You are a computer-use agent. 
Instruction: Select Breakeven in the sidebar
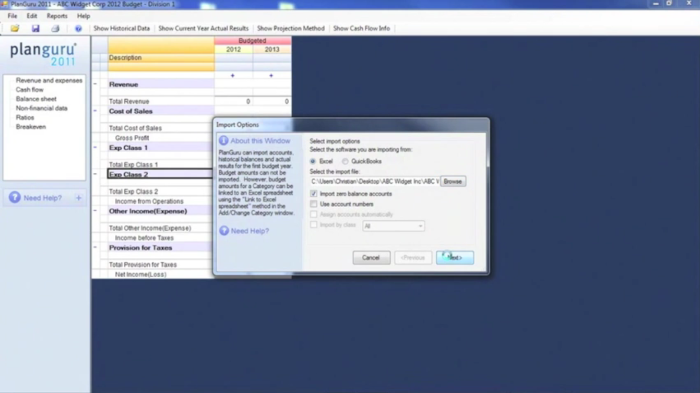(31, 127)
